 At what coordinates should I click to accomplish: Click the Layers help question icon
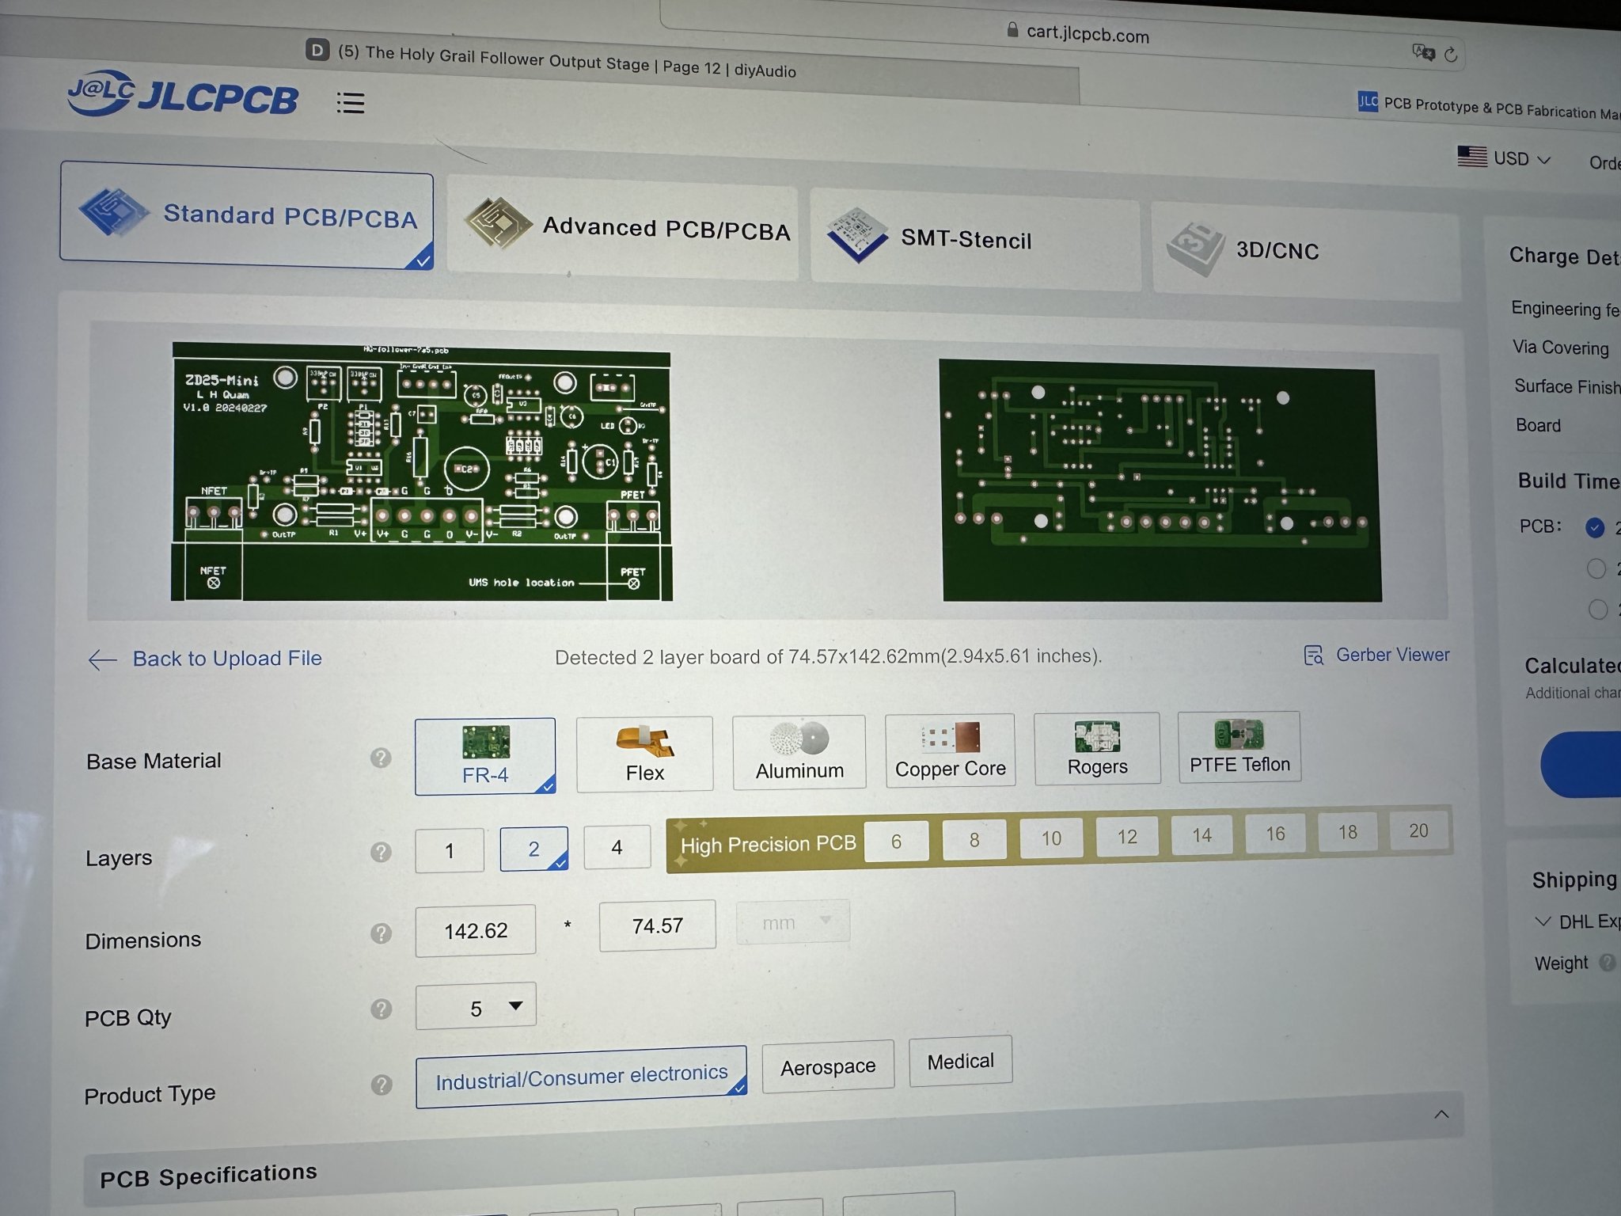(381, 852)
